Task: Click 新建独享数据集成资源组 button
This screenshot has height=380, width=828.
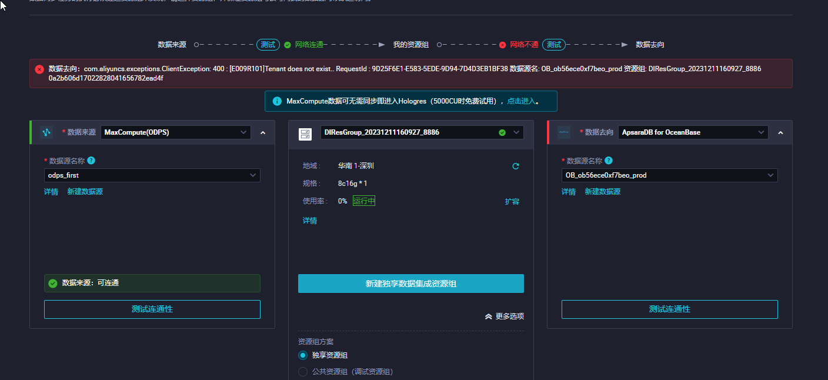Action: [x=411, y=284]
